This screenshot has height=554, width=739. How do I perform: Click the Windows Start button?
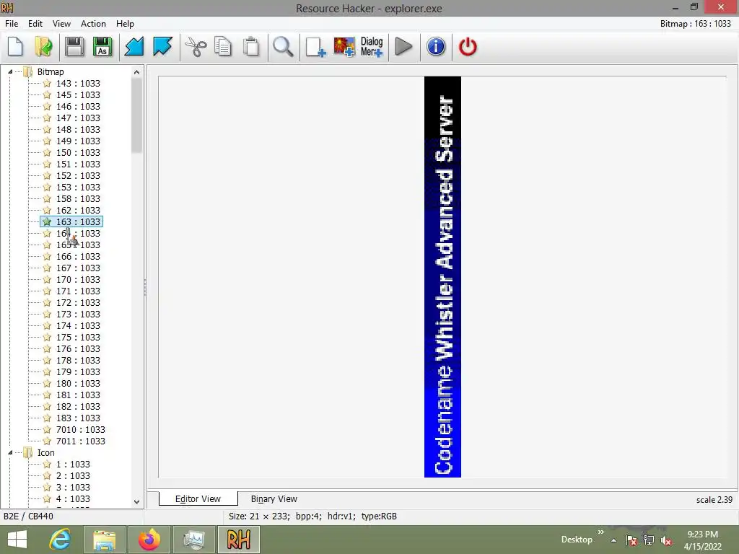17,540
